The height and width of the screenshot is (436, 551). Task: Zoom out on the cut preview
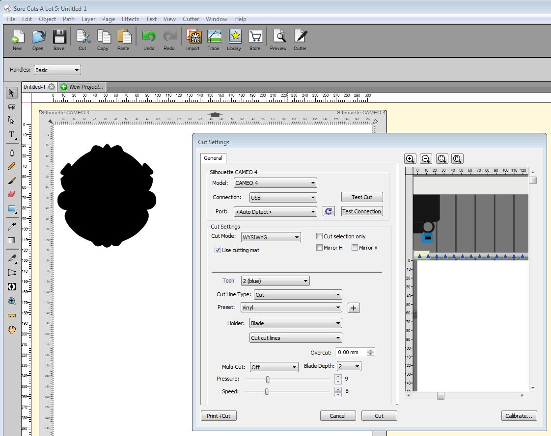coord(426,159)
